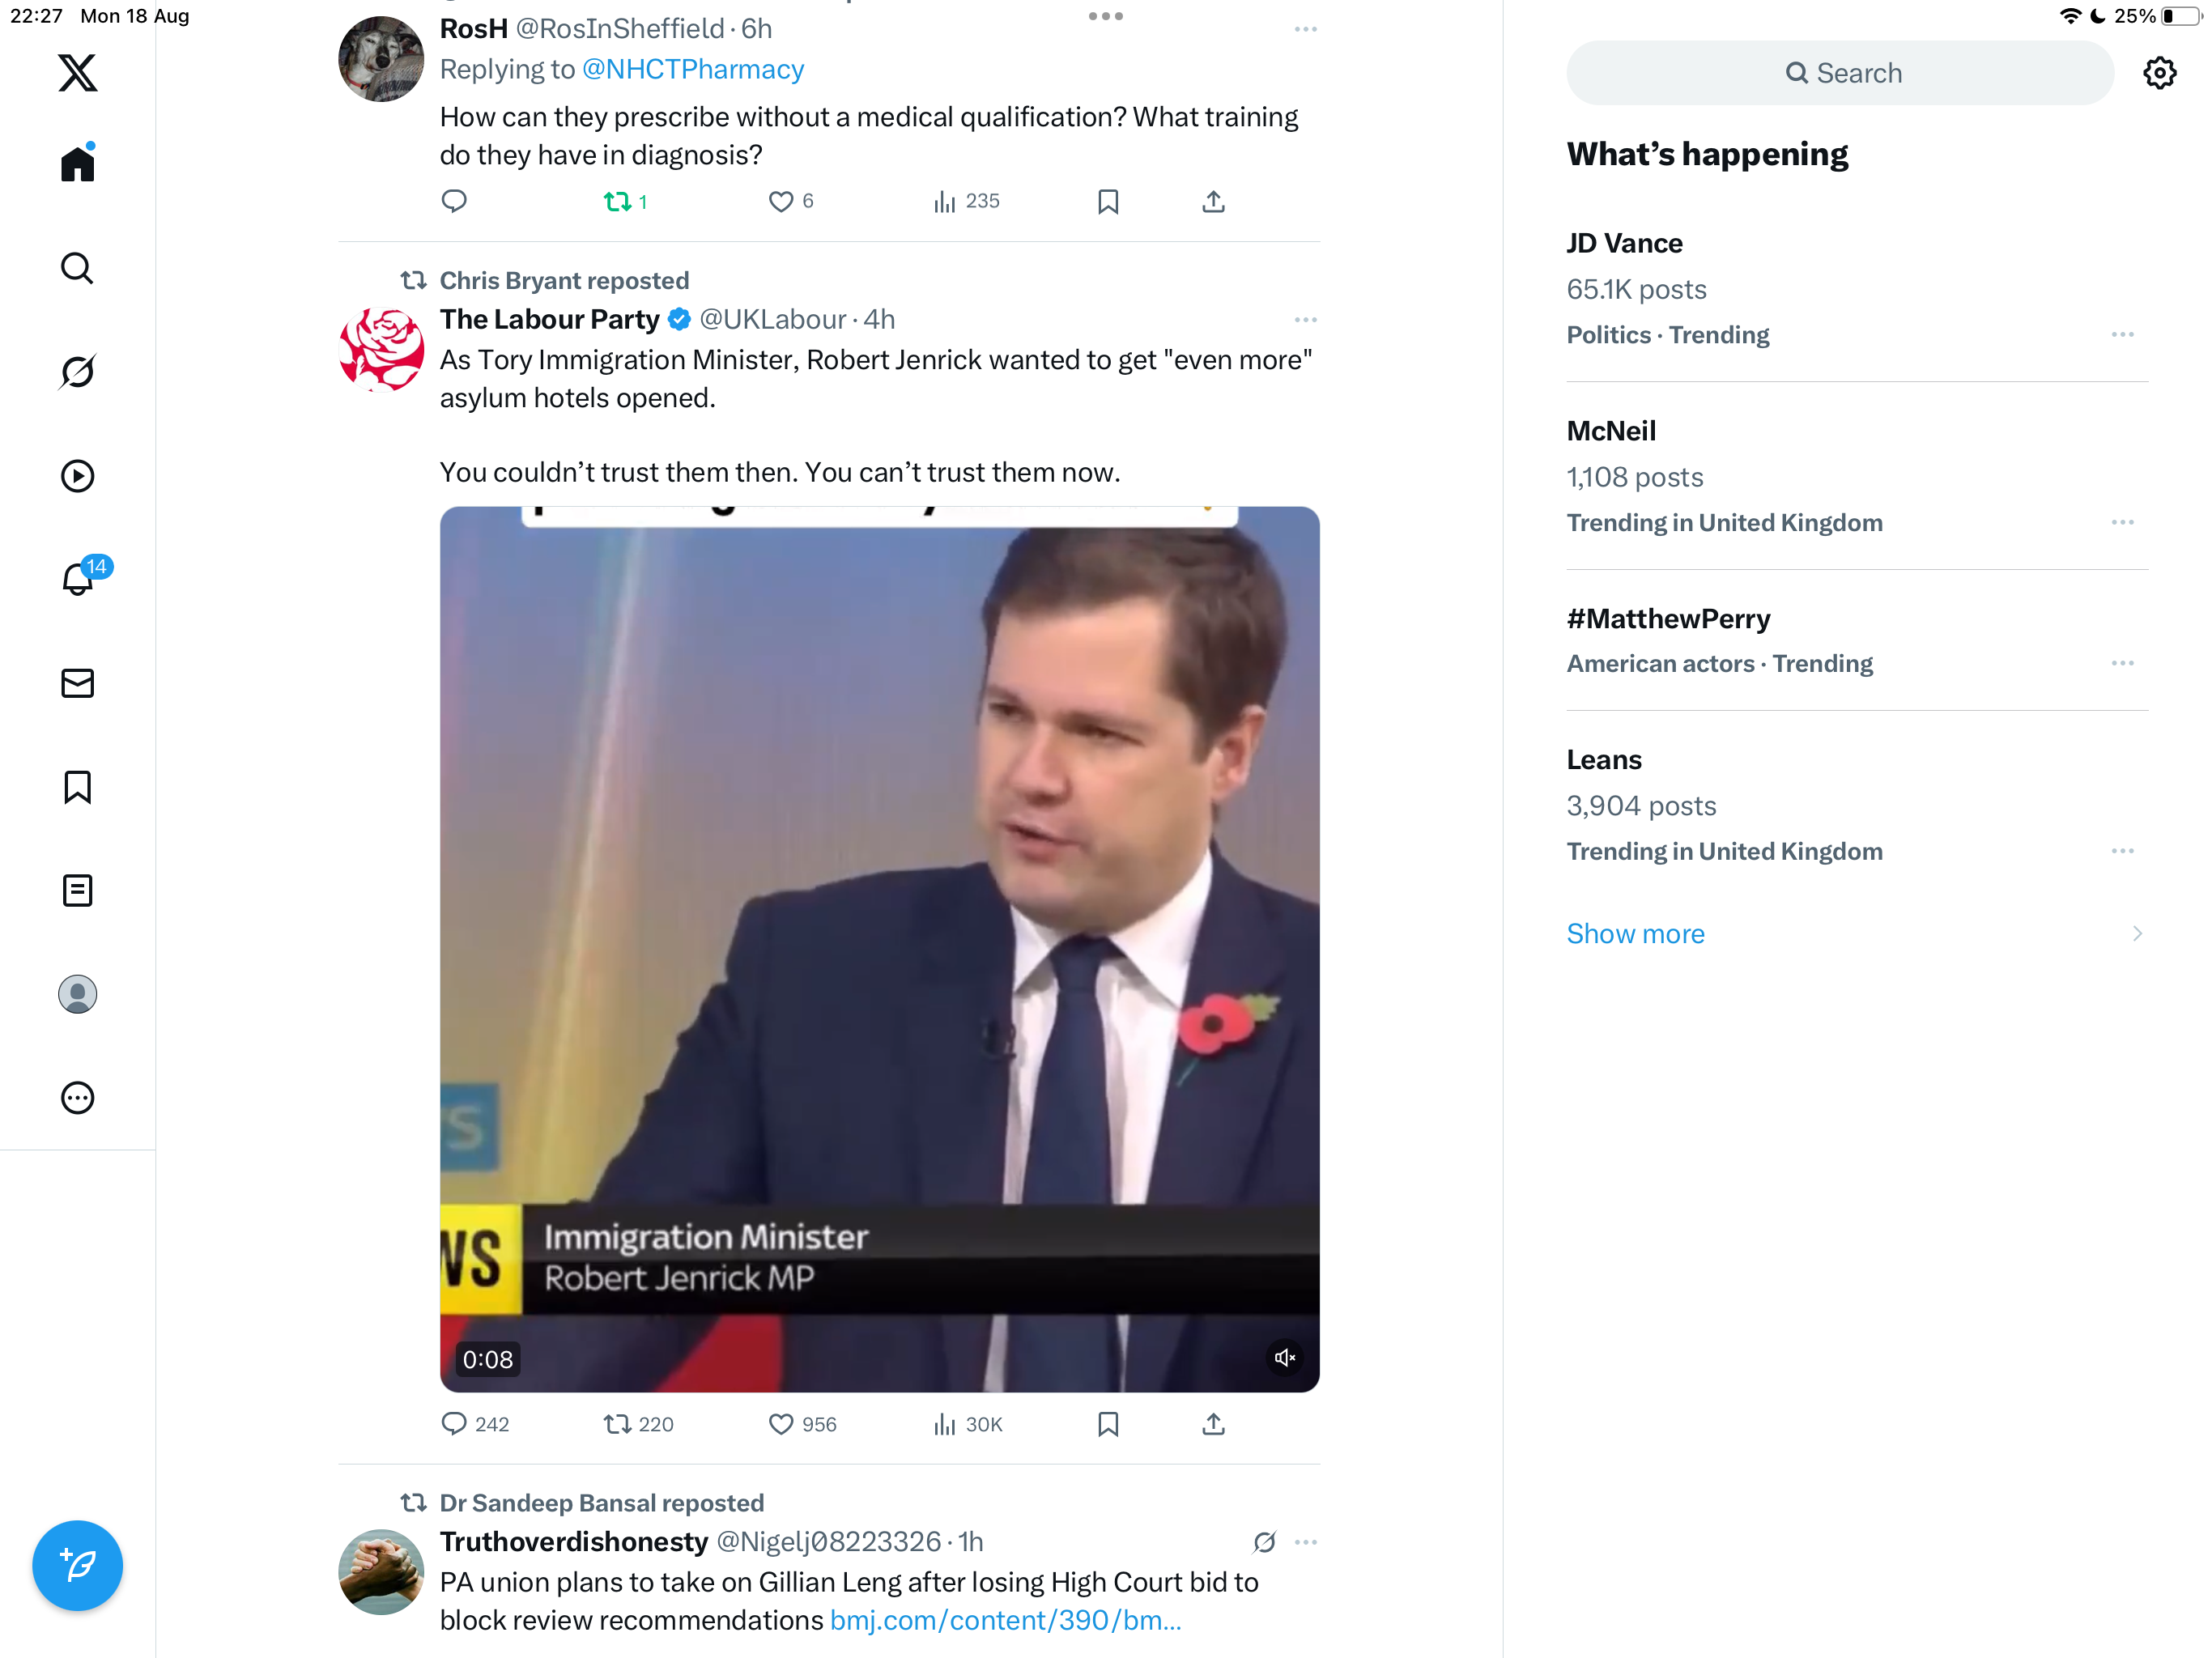Open the Grok icon in sidebar

tap(77, 372)
